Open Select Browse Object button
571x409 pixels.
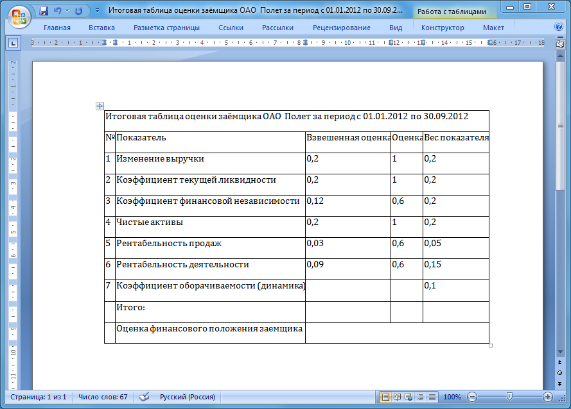[x=560, y=373]
